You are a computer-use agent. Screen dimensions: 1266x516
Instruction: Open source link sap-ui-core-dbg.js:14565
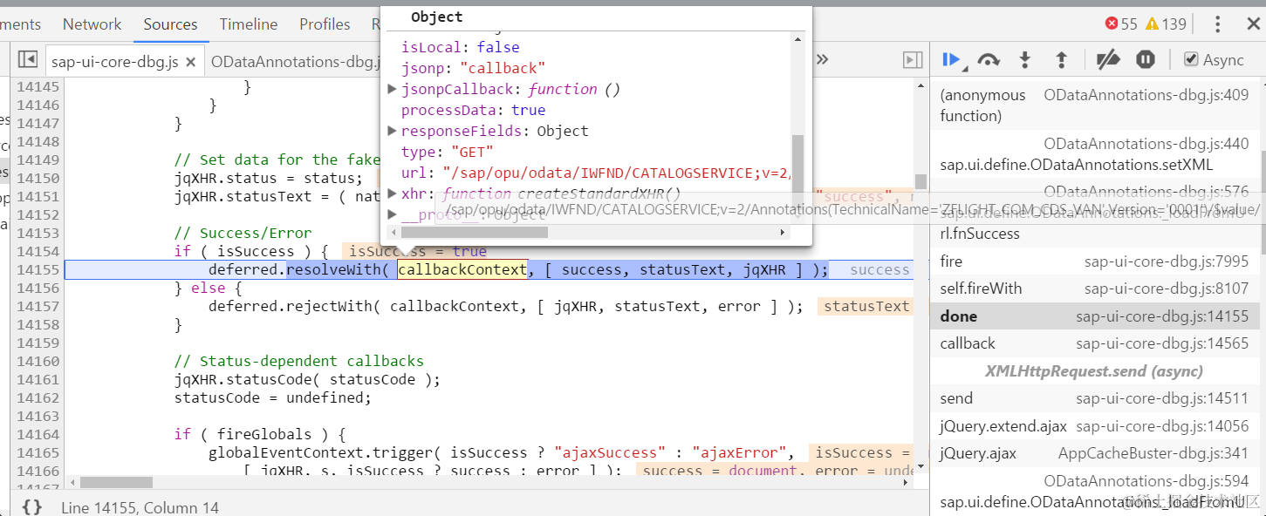click(1162, 343)
